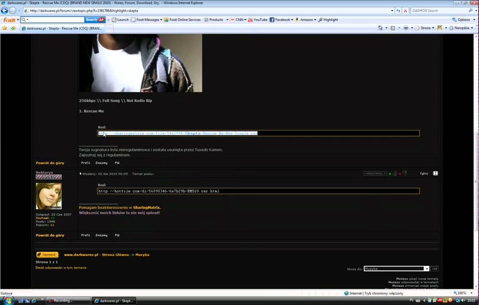Click Znajomy button under first post
Viewport: 479px width, 305px height.
coord(101,163)
